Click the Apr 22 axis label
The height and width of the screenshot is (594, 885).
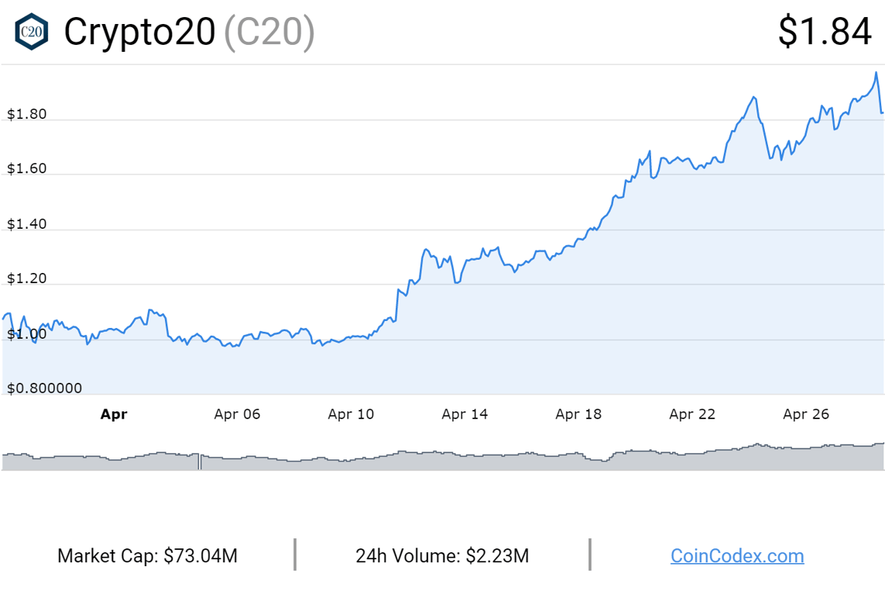click(692, 414)
